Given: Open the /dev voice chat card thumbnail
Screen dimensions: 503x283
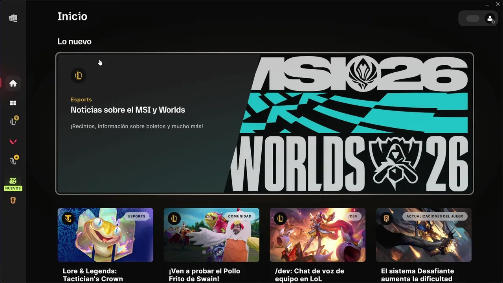Looking at the screenshot, I should (x=318, y=235).
